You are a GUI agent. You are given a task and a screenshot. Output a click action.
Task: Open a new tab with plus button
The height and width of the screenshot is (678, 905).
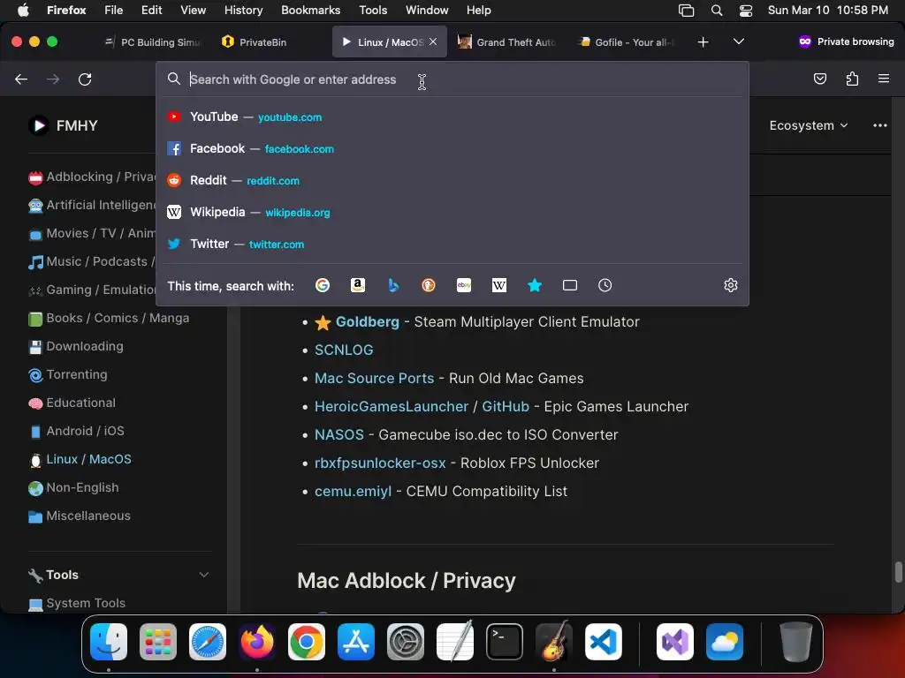point(703,42)
